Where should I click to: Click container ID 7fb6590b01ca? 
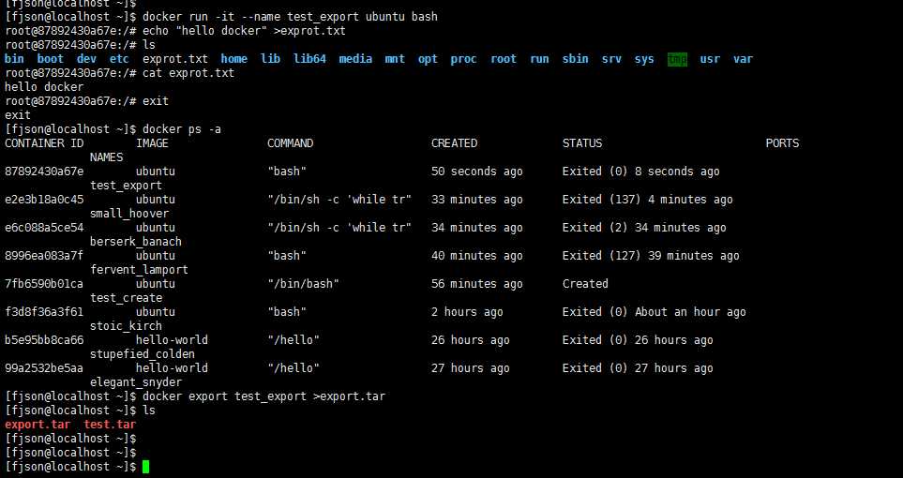coord(44,284)
